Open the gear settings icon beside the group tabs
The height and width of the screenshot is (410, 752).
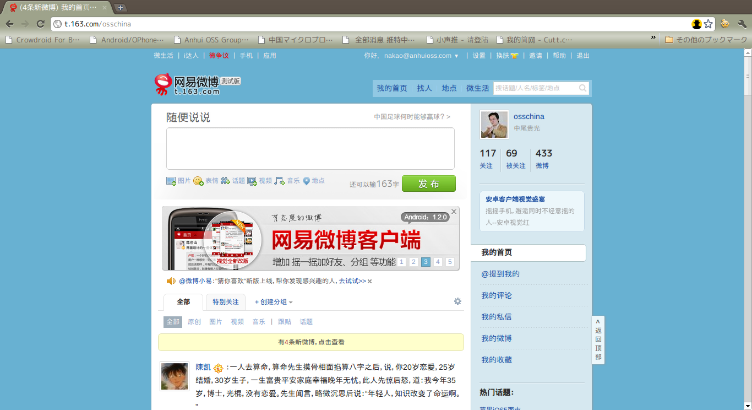(x=457, y=301)
